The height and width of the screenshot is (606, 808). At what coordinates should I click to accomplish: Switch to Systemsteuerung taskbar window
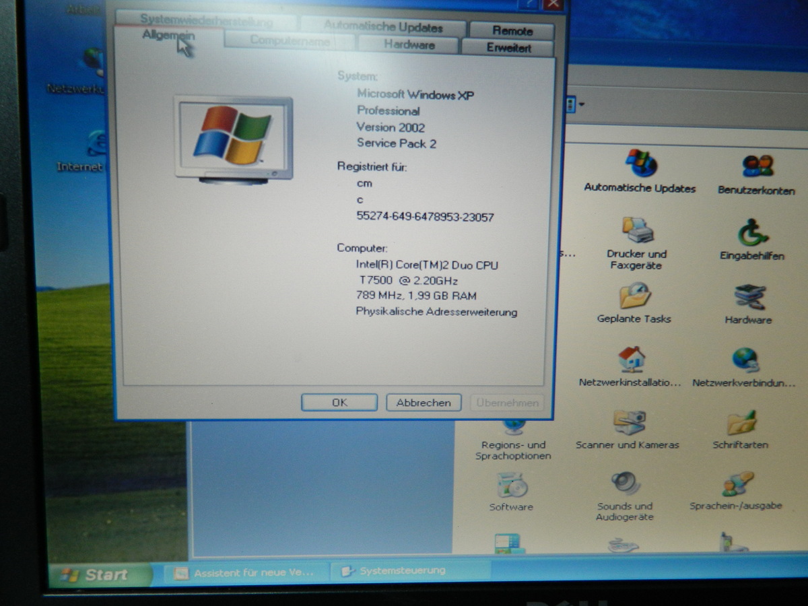pyautogui.click(x=402, y=571)
